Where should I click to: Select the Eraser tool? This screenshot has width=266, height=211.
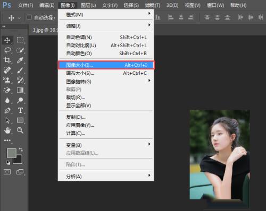click(7, 90)
